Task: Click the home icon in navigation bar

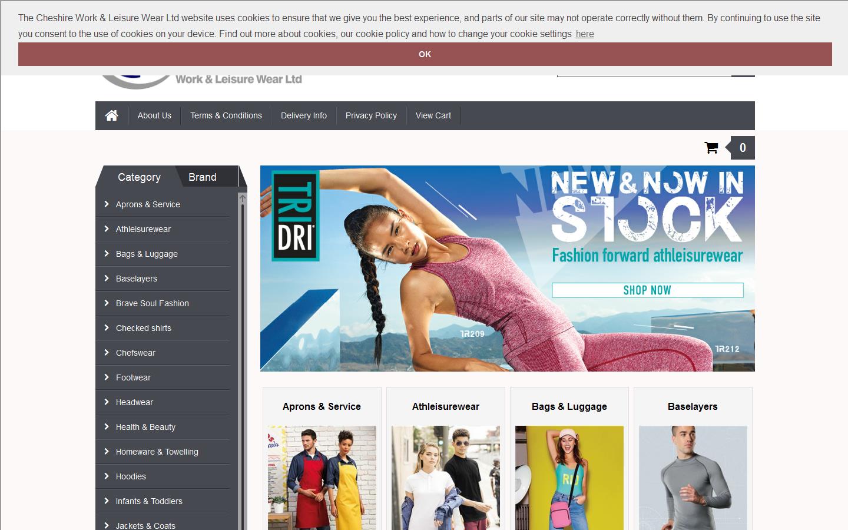Action: [112, 115]
